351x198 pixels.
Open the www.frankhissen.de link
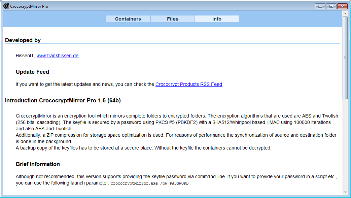[x=58, y=56]
